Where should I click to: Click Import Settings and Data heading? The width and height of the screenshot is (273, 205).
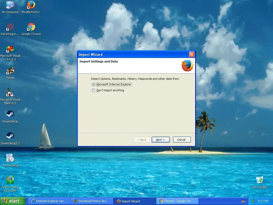click(99, 61)
